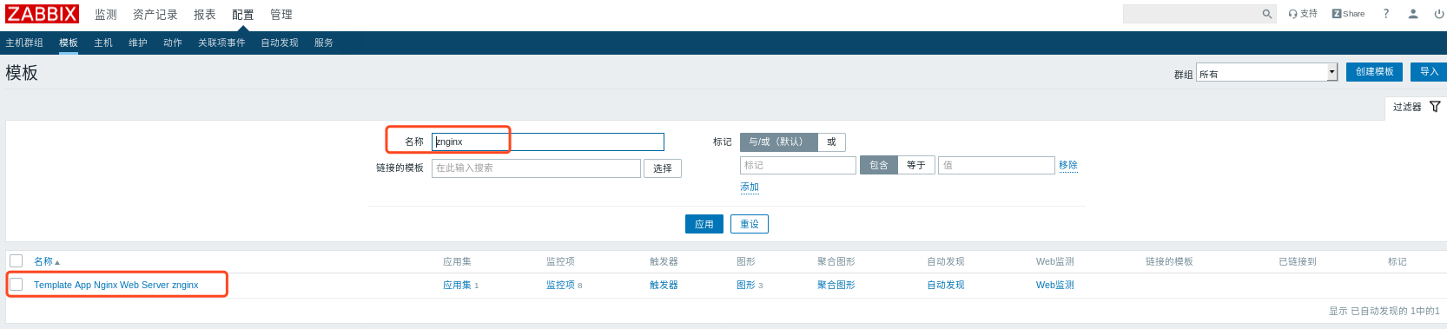Click the 导入 button
Viewport: 1447px width, 329px height.
coord(1429,72)
